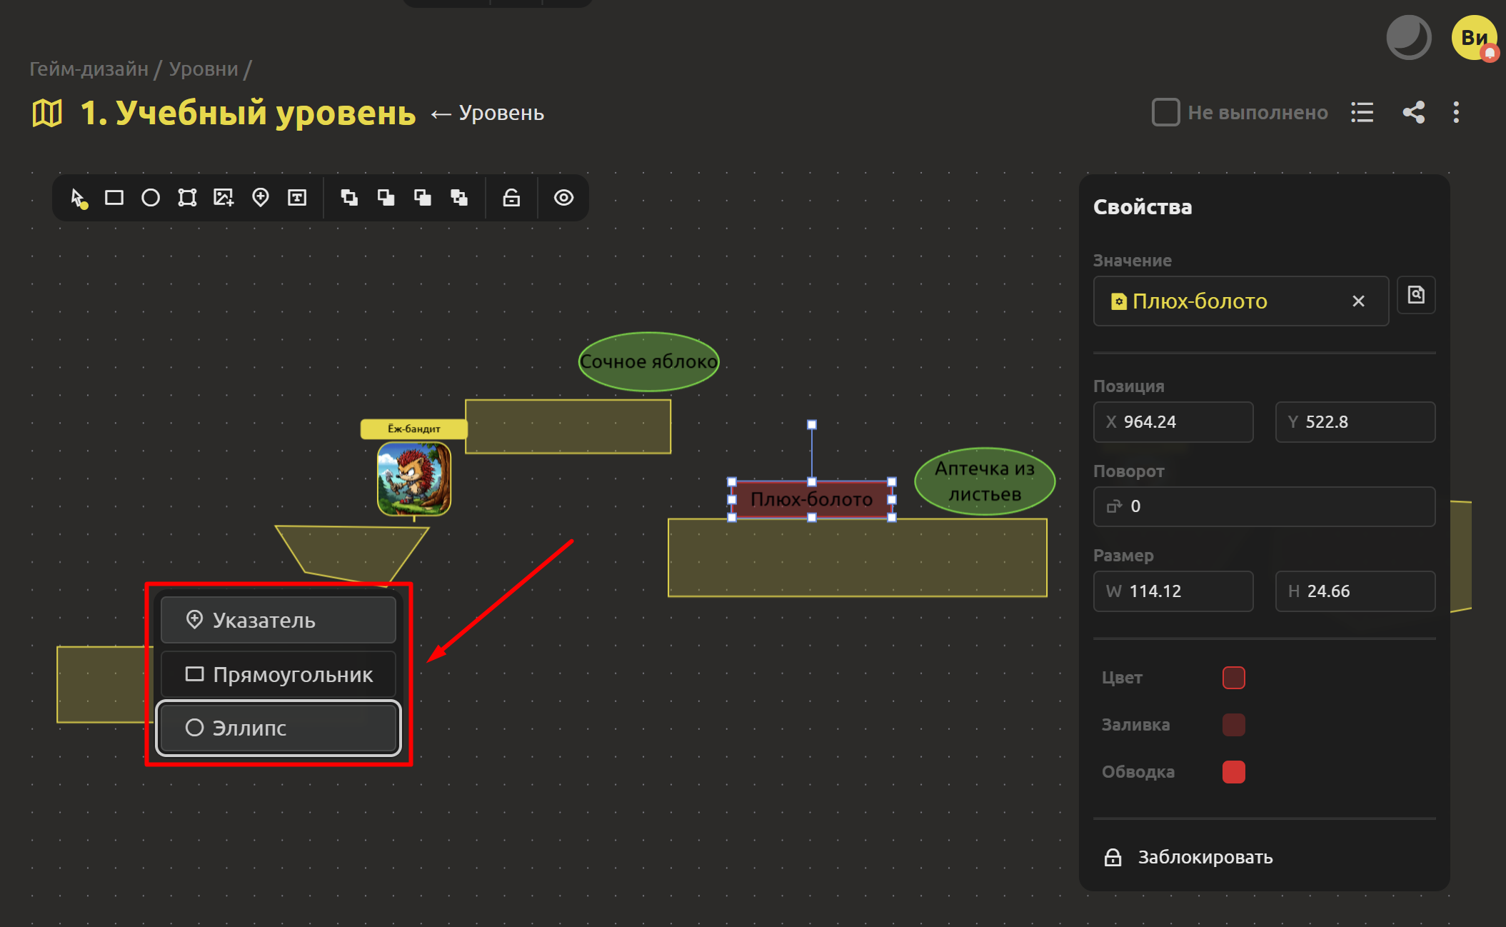Open the share options icon
Viewport: 1506px width, 927px height.
click(1413, 112)
